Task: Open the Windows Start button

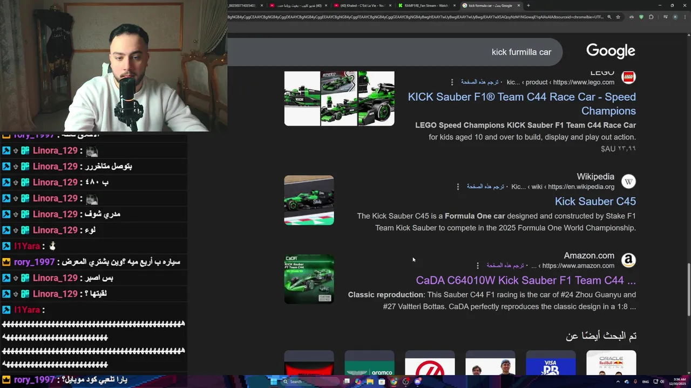Action: 273,382
